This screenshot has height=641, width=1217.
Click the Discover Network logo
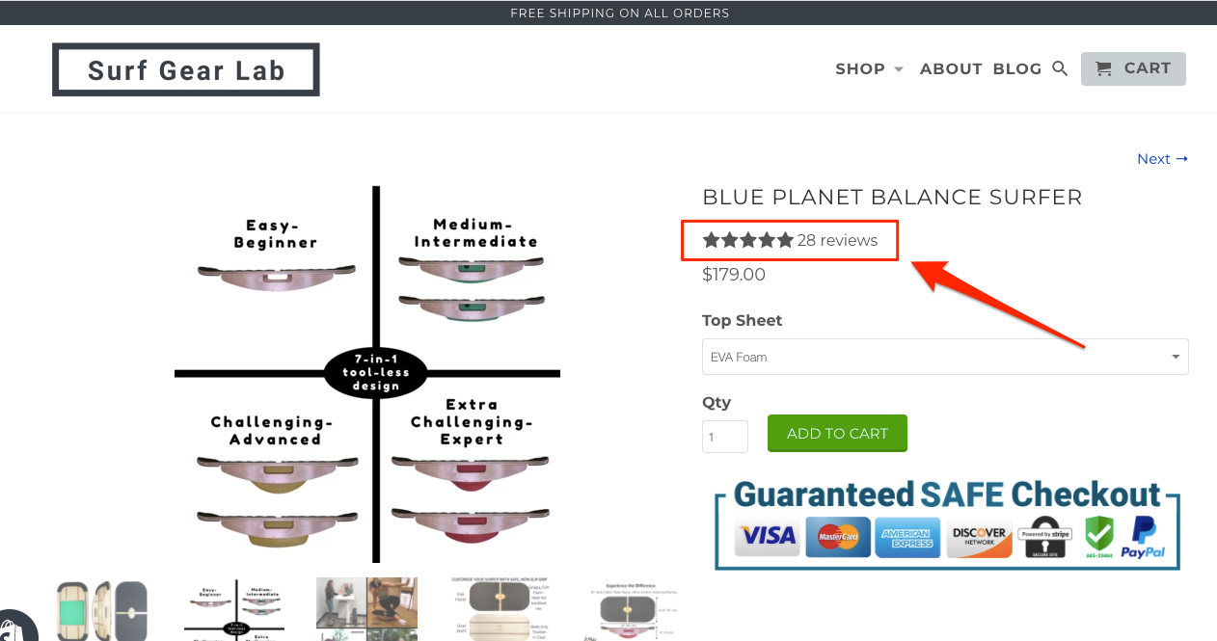tap(979, 536)
